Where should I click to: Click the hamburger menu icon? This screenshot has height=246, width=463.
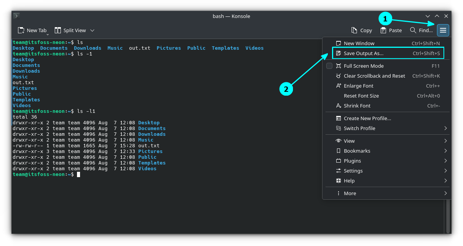tap(443, 30)
